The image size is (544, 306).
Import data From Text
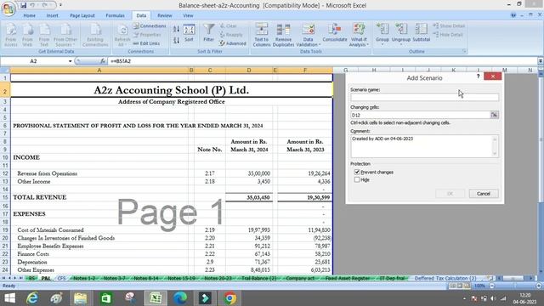(44, 35)
